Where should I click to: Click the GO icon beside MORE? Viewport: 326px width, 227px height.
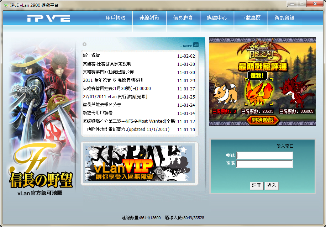click(196, 45)
